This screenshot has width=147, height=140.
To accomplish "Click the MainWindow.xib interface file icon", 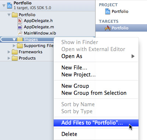I will click(20, 33).
